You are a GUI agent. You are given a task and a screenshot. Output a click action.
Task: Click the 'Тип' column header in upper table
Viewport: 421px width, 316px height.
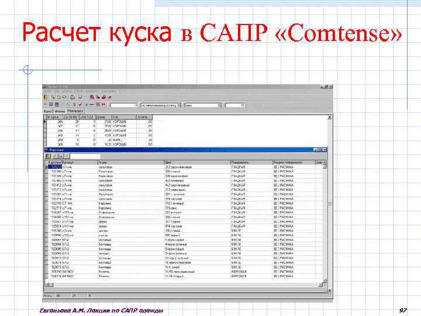pos(124,117)
